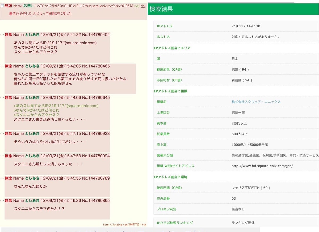Viewport: 319px width, 232px height.
Task: Click the 組織名 row label
Action: [162, 102]
